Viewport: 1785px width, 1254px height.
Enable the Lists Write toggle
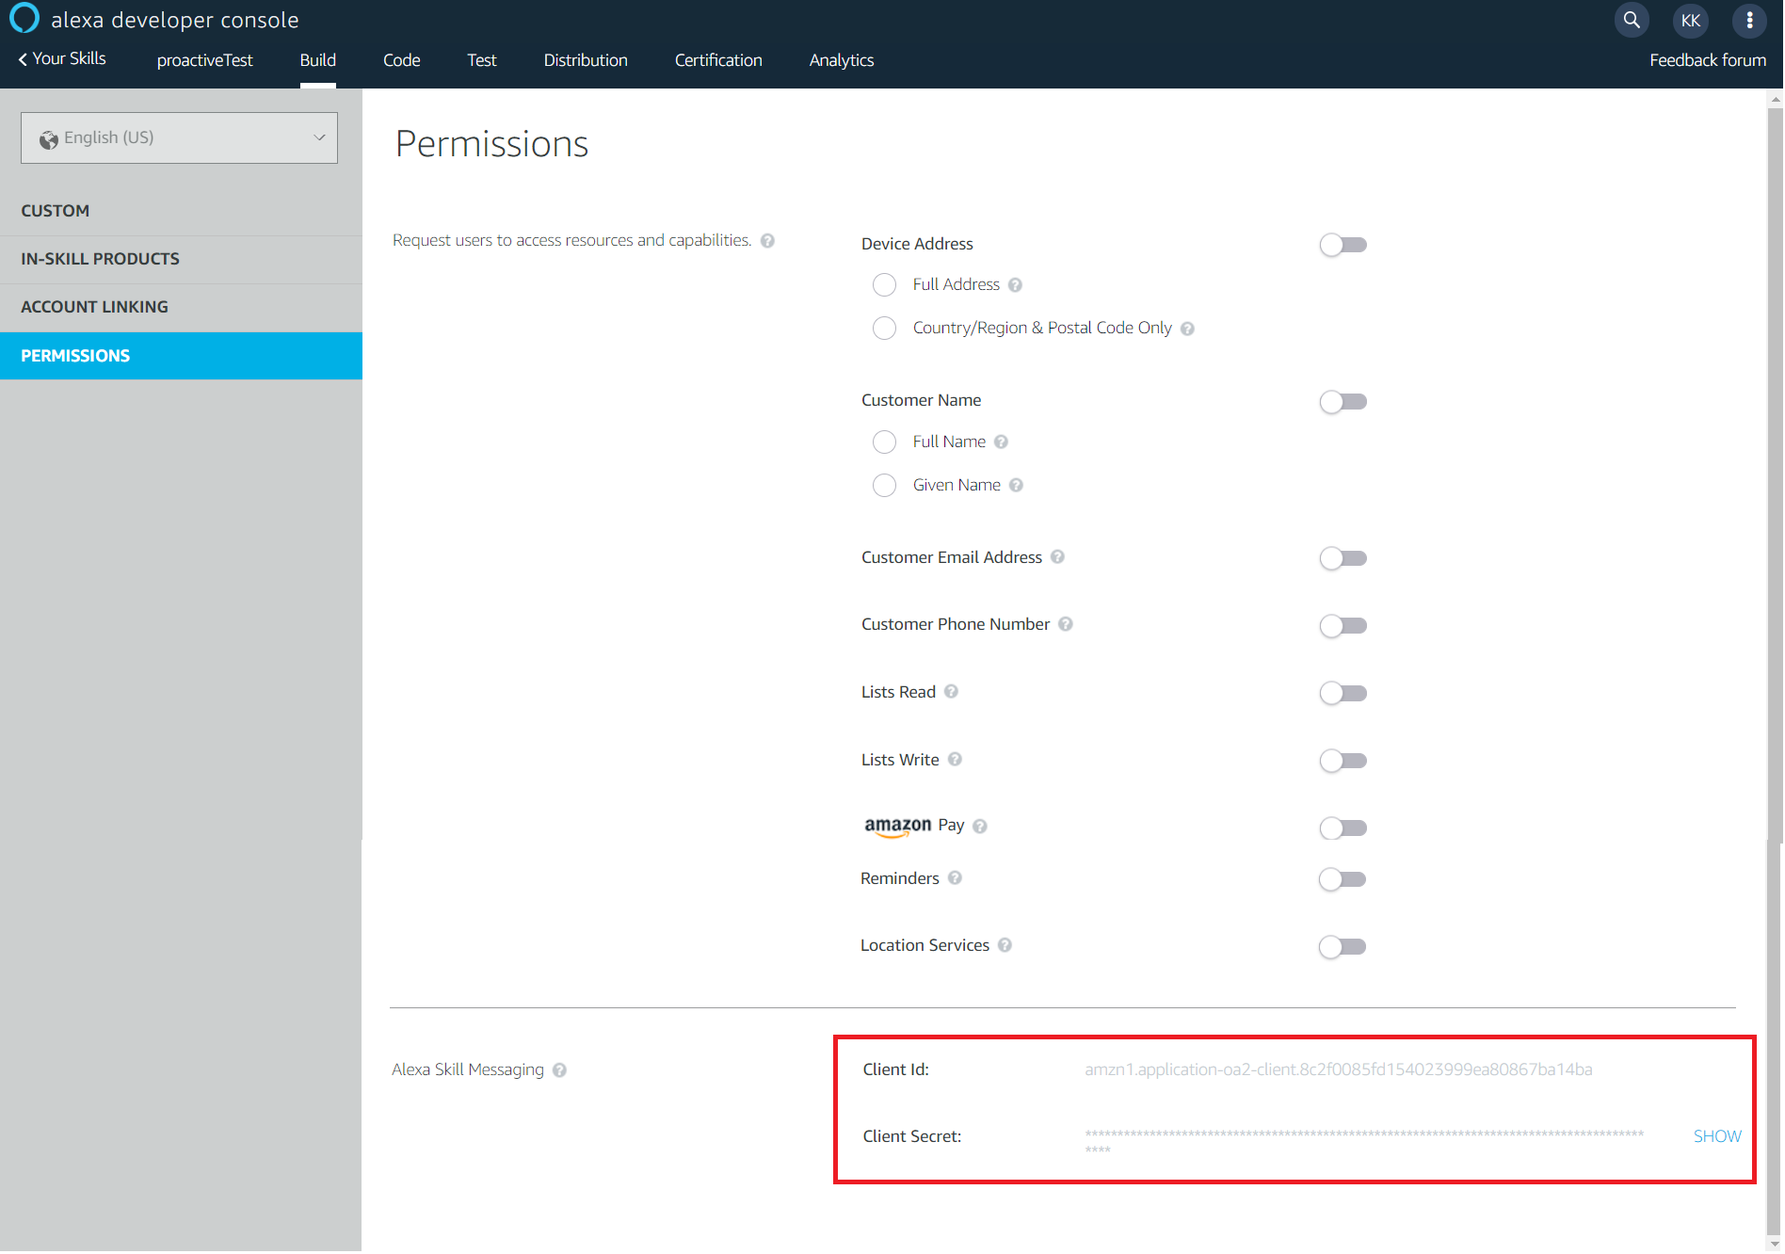click(1343, 761)
